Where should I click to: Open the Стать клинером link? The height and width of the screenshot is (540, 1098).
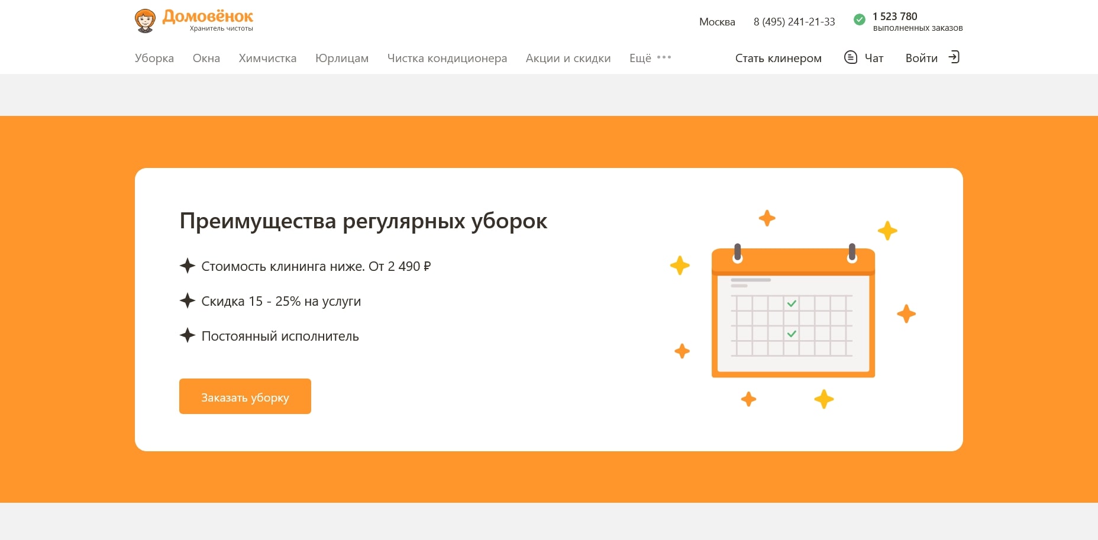(779, 58)
